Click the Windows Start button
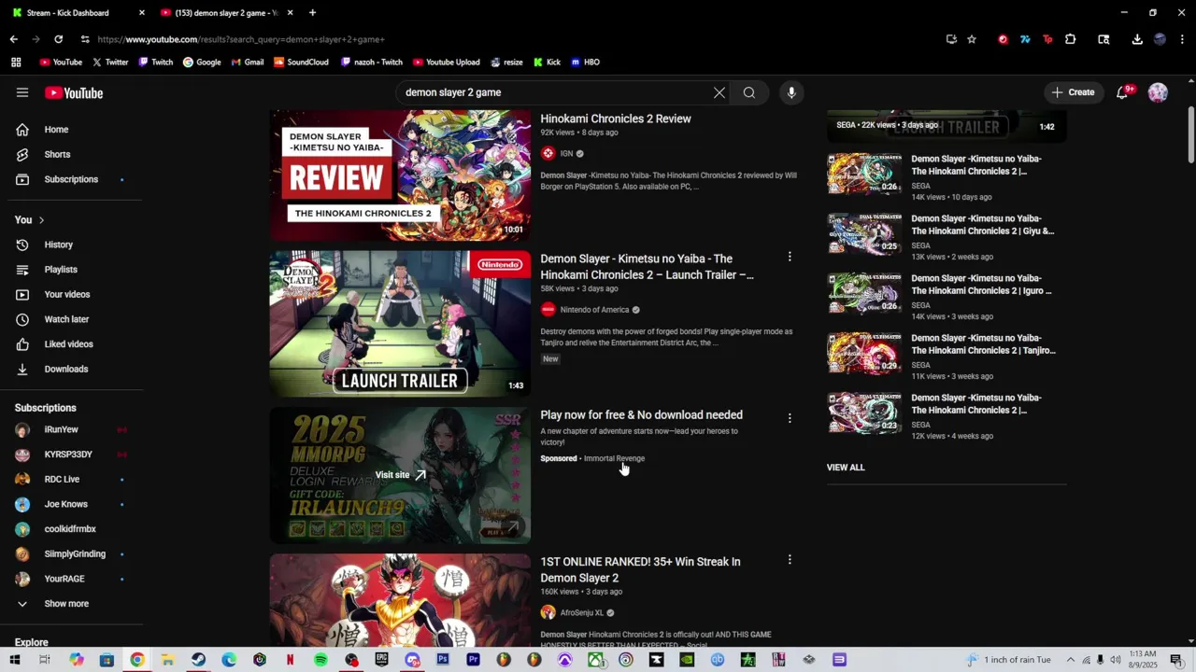 click(14, 660)
